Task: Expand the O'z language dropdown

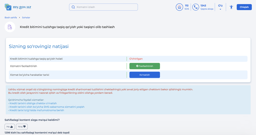Action: 220,7
